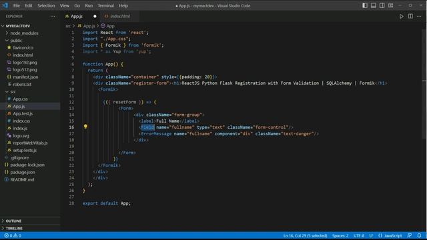Switch to the index.html editor tab
427x240 pixels.
[x=120, y=16]
